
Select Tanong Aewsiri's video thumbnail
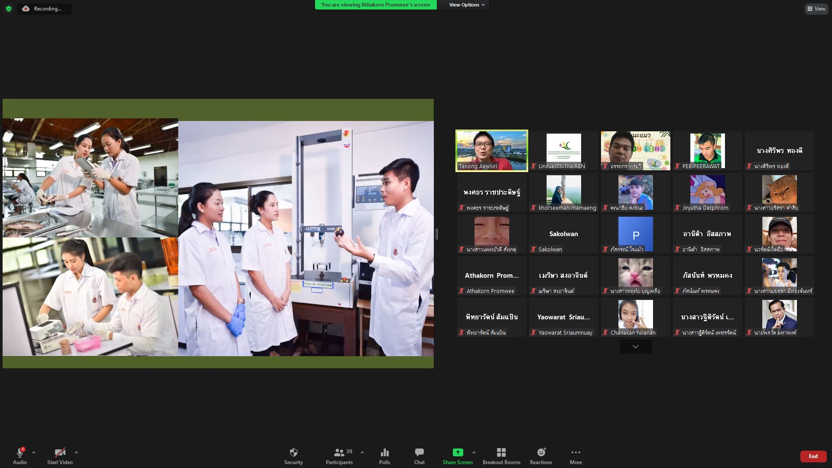491,150
